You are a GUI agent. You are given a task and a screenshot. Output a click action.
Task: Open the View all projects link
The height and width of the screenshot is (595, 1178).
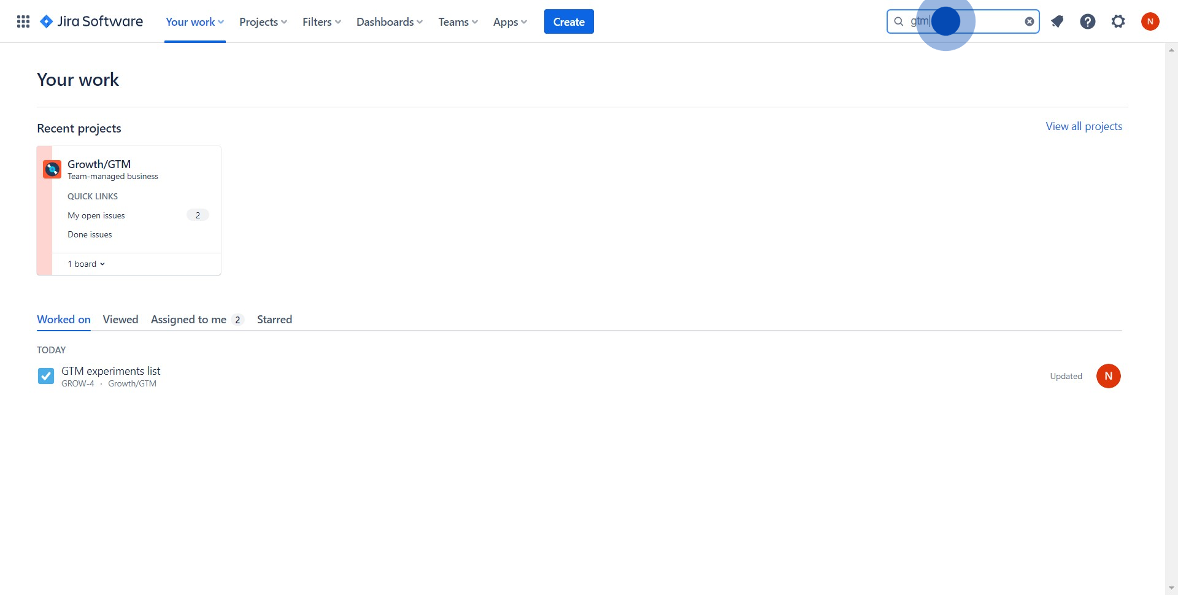tap(1084, 126)
